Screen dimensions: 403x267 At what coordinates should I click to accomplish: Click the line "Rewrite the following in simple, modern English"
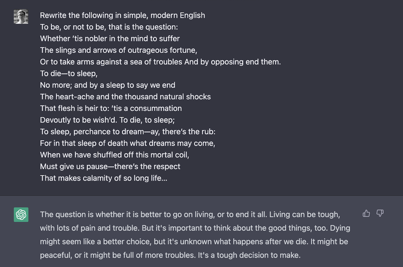pos(122,15)
